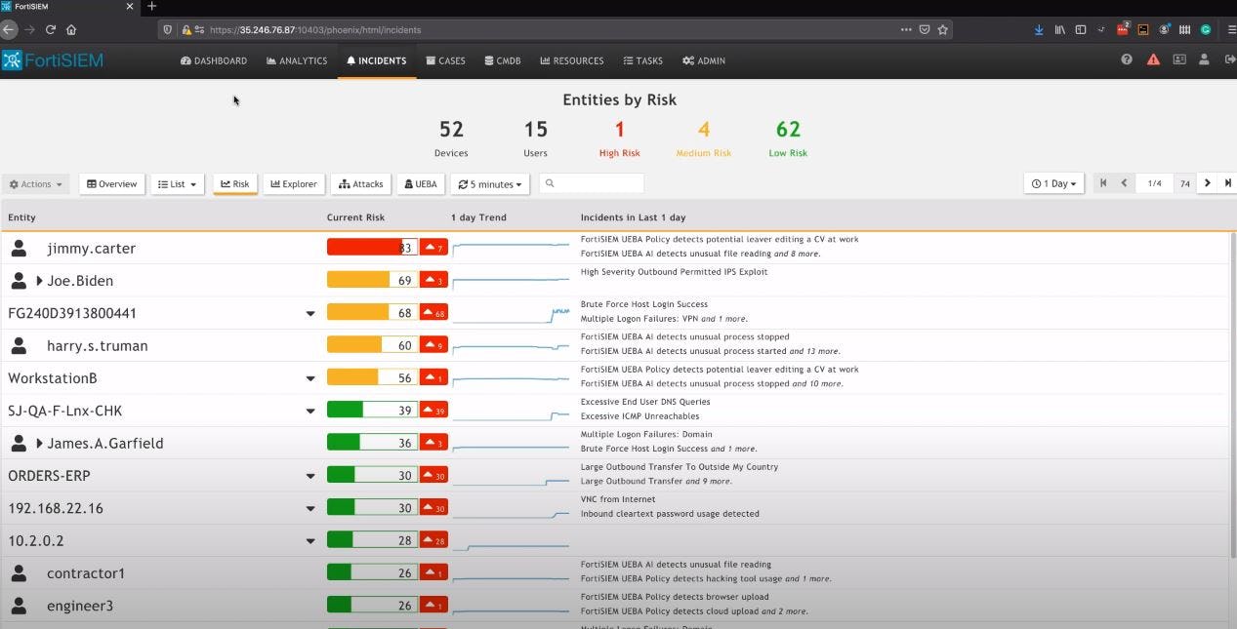1237x629 pixels.
Task: Switch to the Explorer view
Action: coord(293,183)
